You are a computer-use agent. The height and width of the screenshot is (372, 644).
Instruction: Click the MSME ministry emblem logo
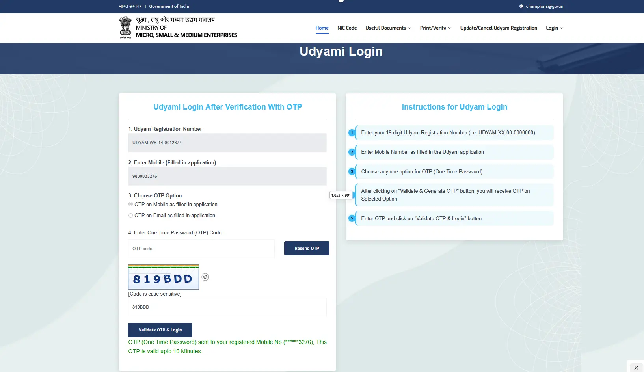tap(125, 27)
